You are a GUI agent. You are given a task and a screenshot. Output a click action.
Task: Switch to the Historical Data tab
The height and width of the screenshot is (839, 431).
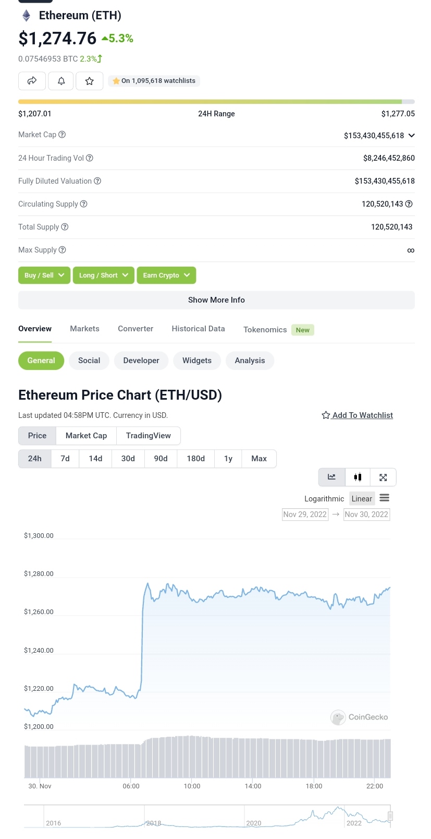(x=198, y=329)
